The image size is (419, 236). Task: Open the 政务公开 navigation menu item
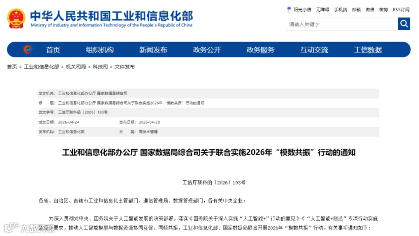click(207, 50)
